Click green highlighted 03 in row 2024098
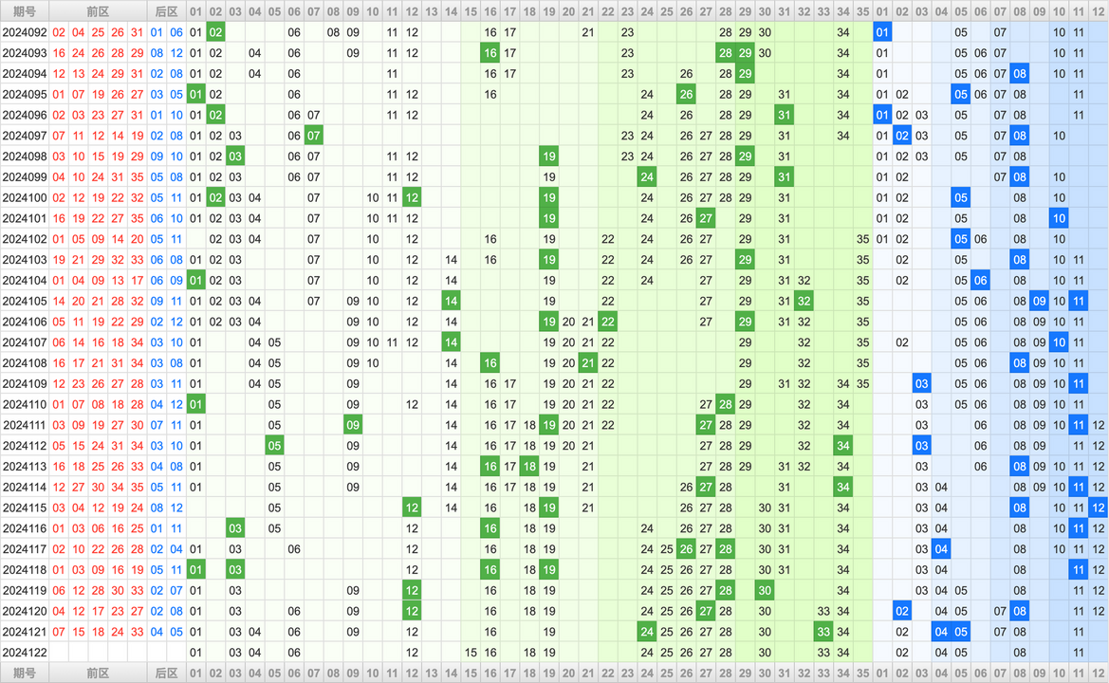The width and height of the screenshot is (1109, 683). [235, 157]
